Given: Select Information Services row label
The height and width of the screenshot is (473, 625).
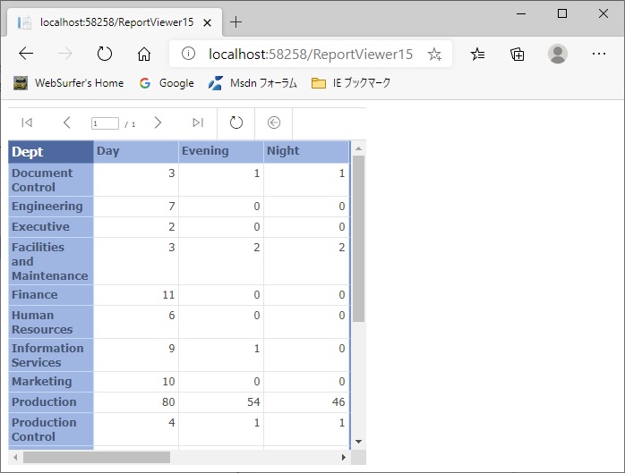Looking at the screenshot, I should tap(51, 355).
